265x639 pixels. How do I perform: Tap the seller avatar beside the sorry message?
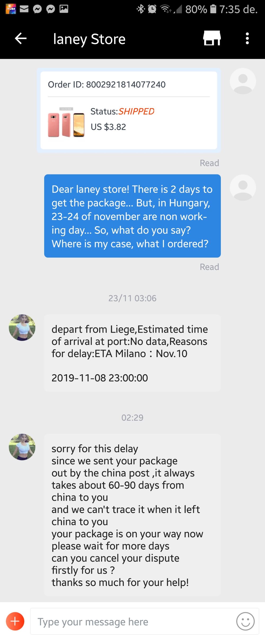pos(22,447)
